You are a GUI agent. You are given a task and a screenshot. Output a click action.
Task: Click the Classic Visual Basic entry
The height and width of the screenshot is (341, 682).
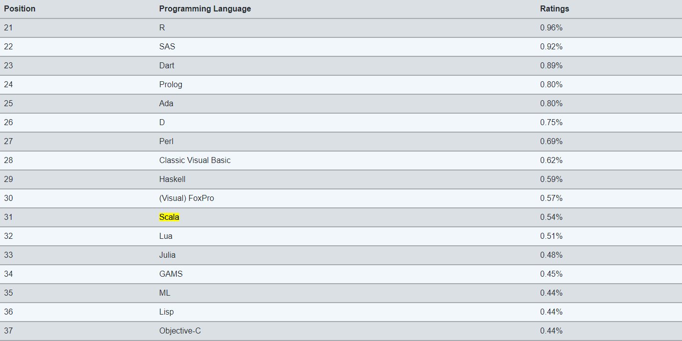click(195, 161)
